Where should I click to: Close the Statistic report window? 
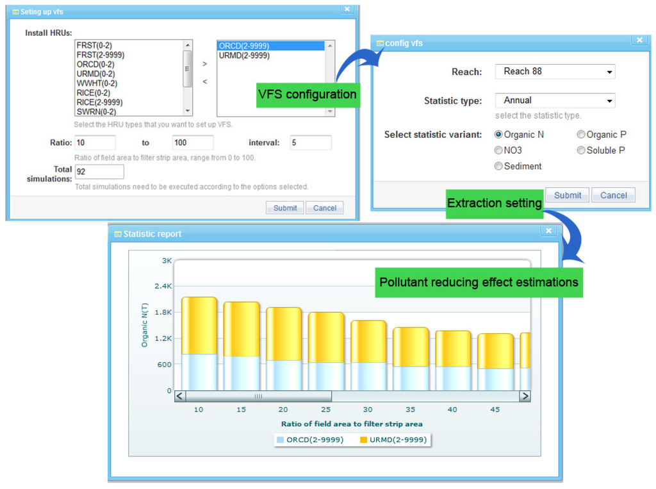[x=548, y=231]
